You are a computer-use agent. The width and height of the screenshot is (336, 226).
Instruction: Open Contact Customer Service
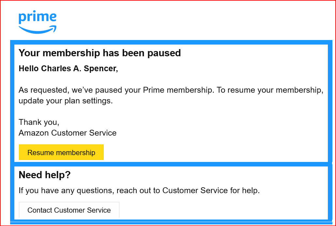[69, 210]
